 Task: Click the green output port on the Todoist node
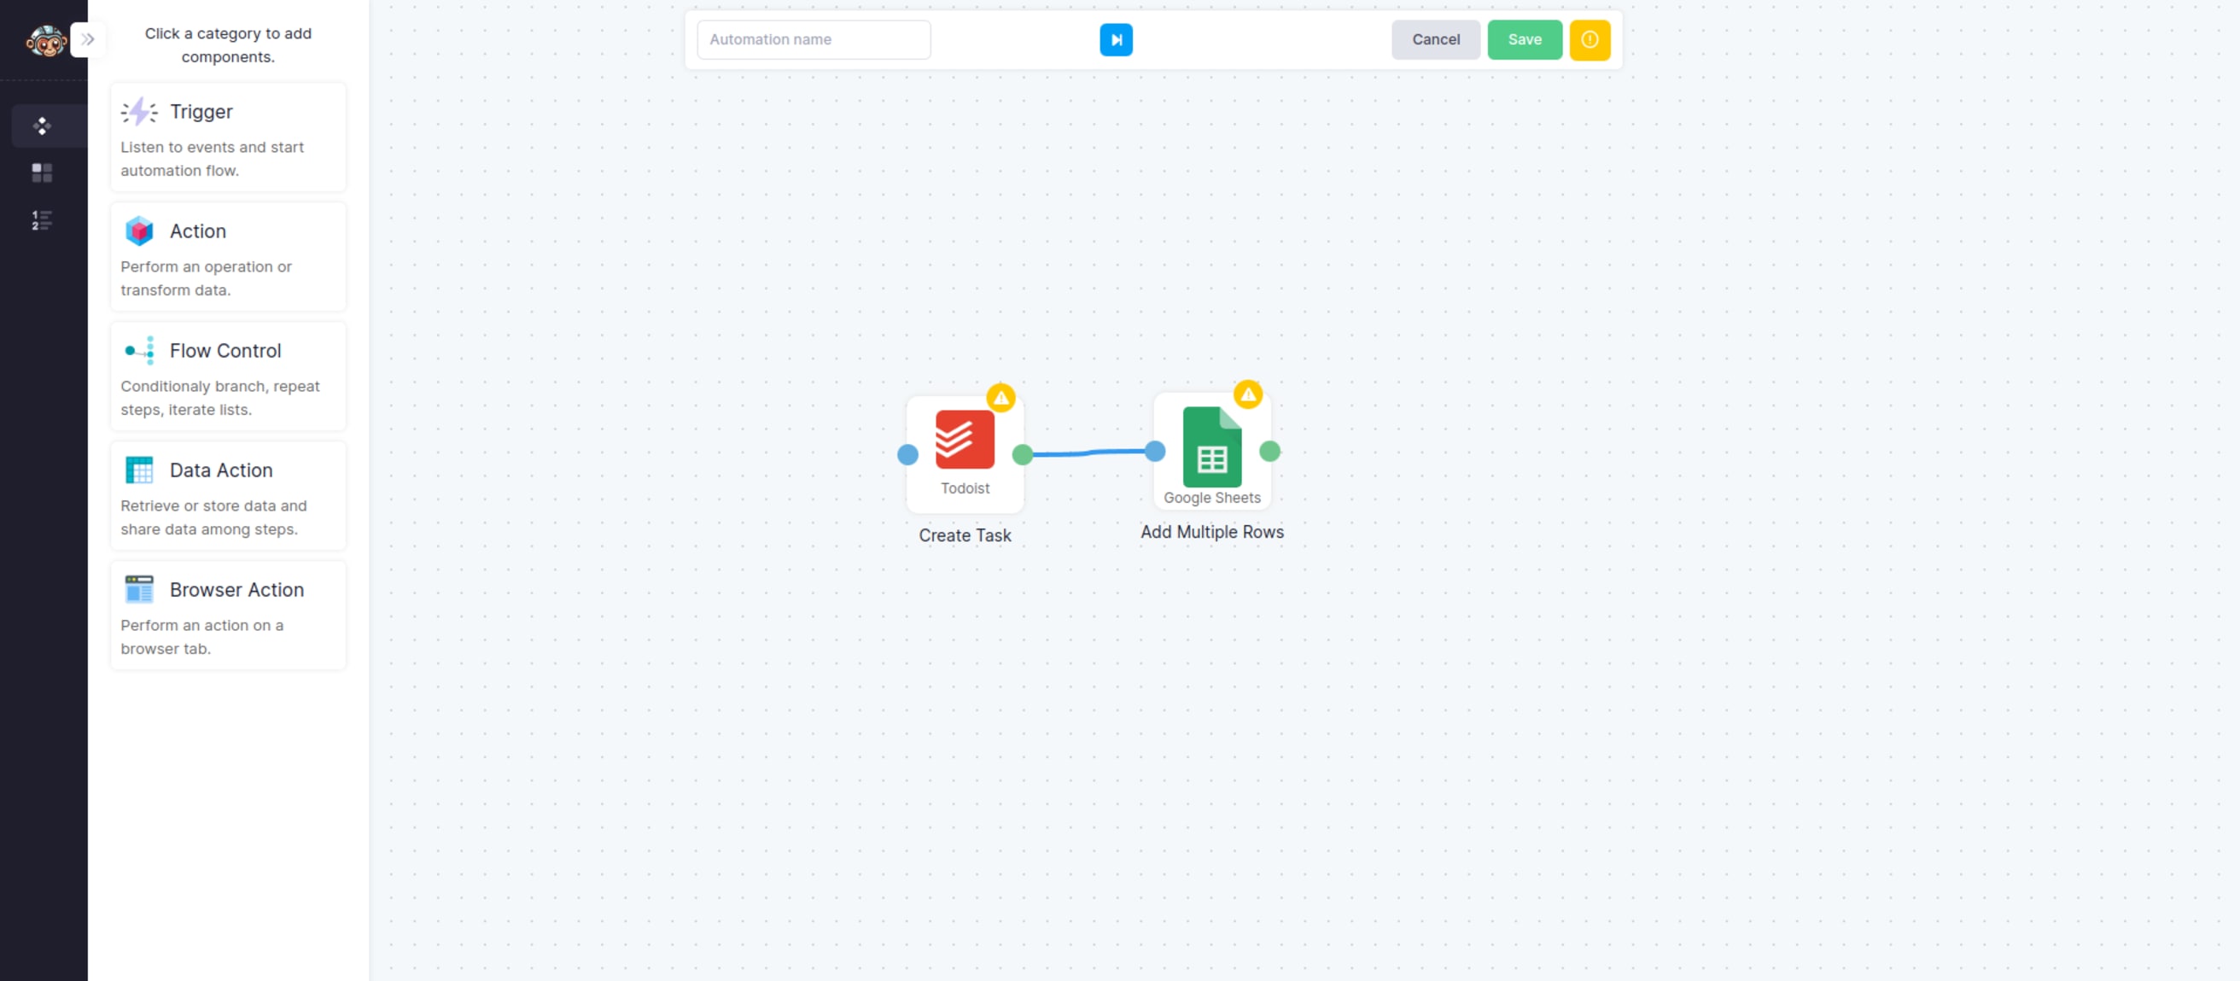(x=1024, y=453)
